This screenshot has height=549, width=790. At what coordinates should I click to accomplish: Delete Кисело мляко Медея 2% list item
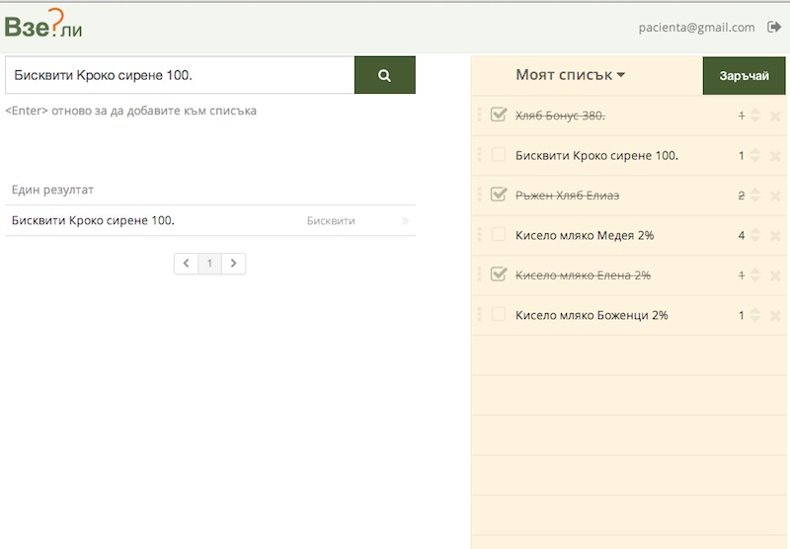(775, 236)
